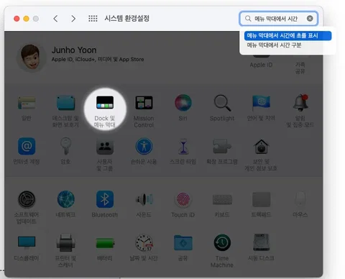Image resolution: width=345 pixels, height=279 pixels.
Task: Open 언어 및 지역 preferences
Action: (261, 108)
